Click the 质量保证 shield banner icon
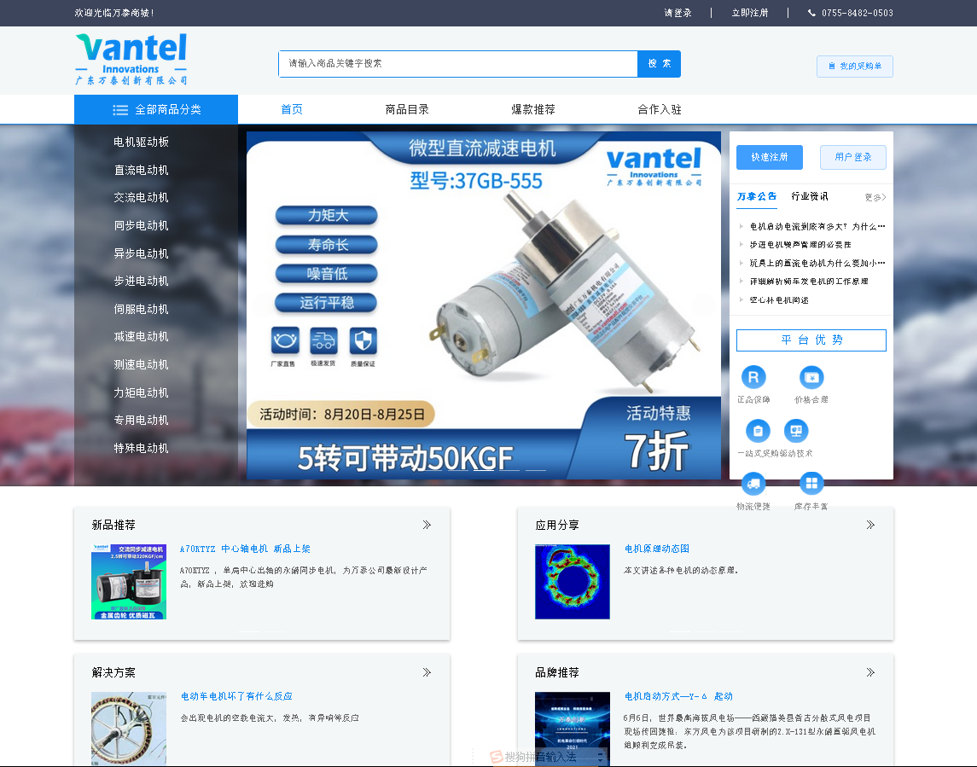977x767 pixels. [363, 340]
